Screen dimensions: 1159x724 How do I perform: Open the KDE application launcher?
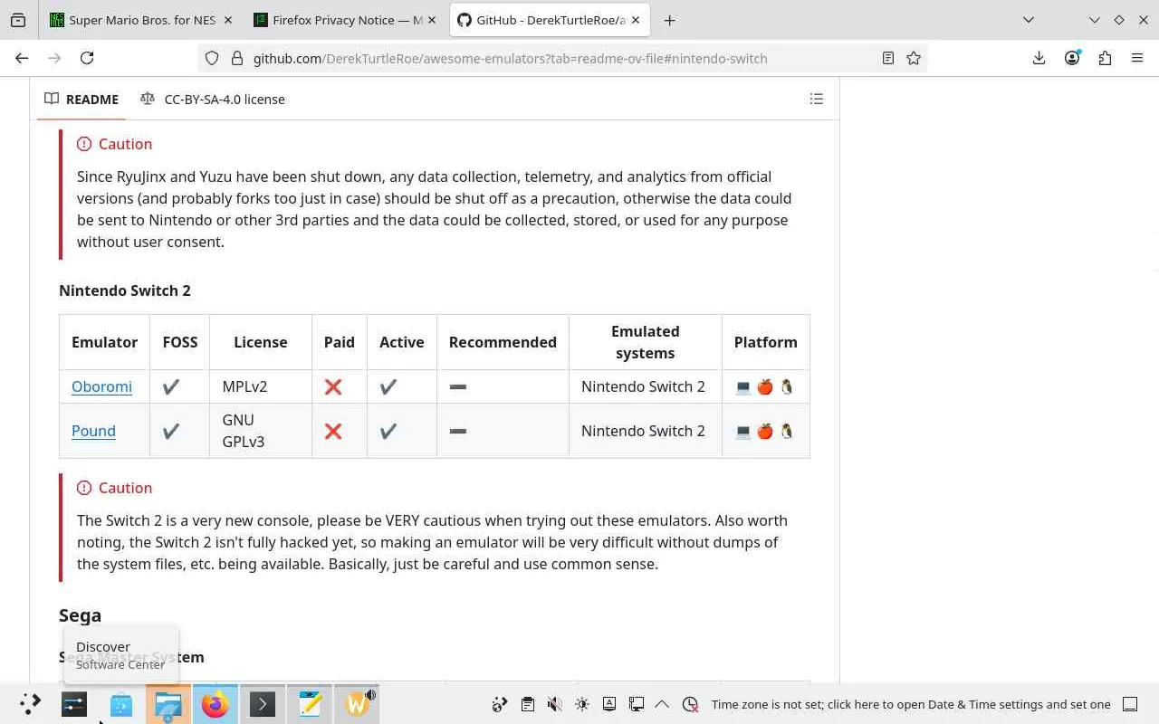(30, 704)
